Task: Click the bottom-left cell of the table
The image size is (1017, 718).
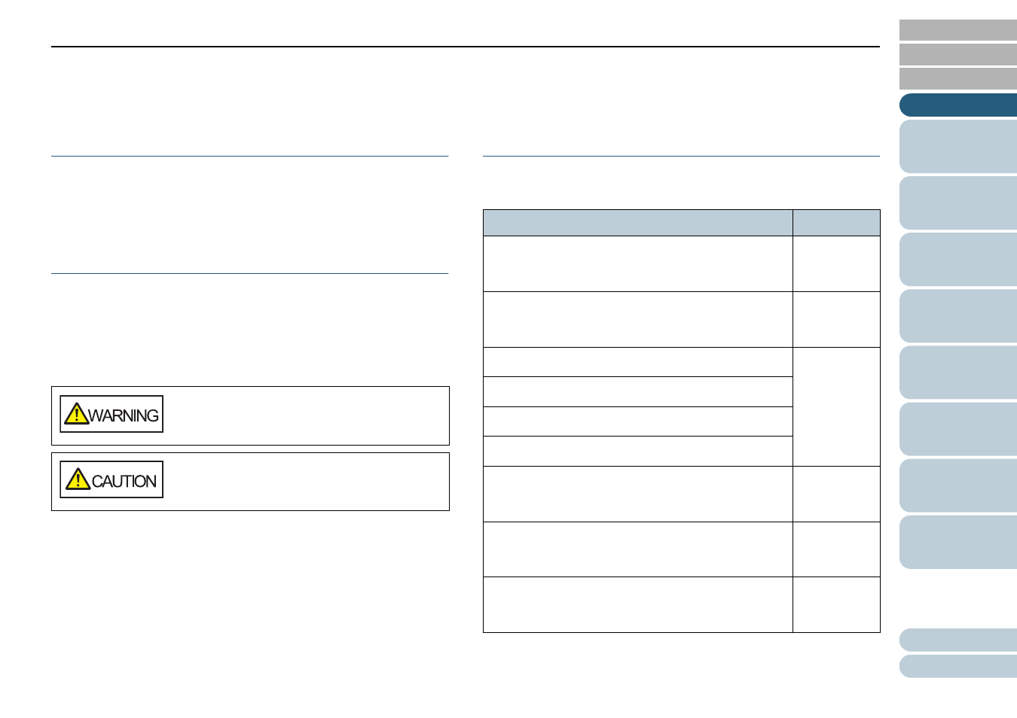Action: (637, 604)
